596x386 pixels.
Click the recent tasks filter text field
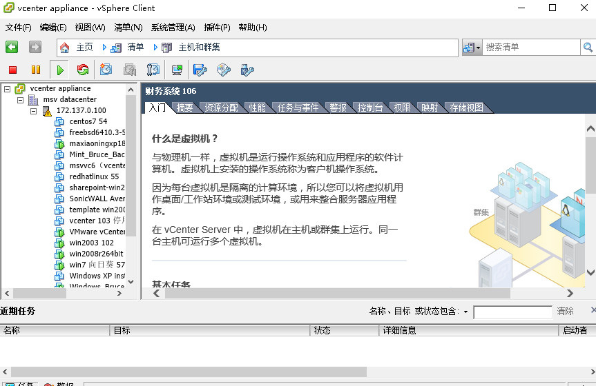(x=512, y=312)
